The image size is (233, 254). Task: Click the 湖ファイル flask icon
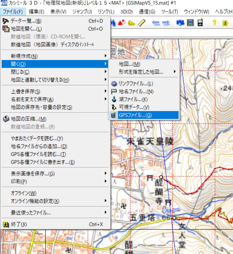(114, 99)
